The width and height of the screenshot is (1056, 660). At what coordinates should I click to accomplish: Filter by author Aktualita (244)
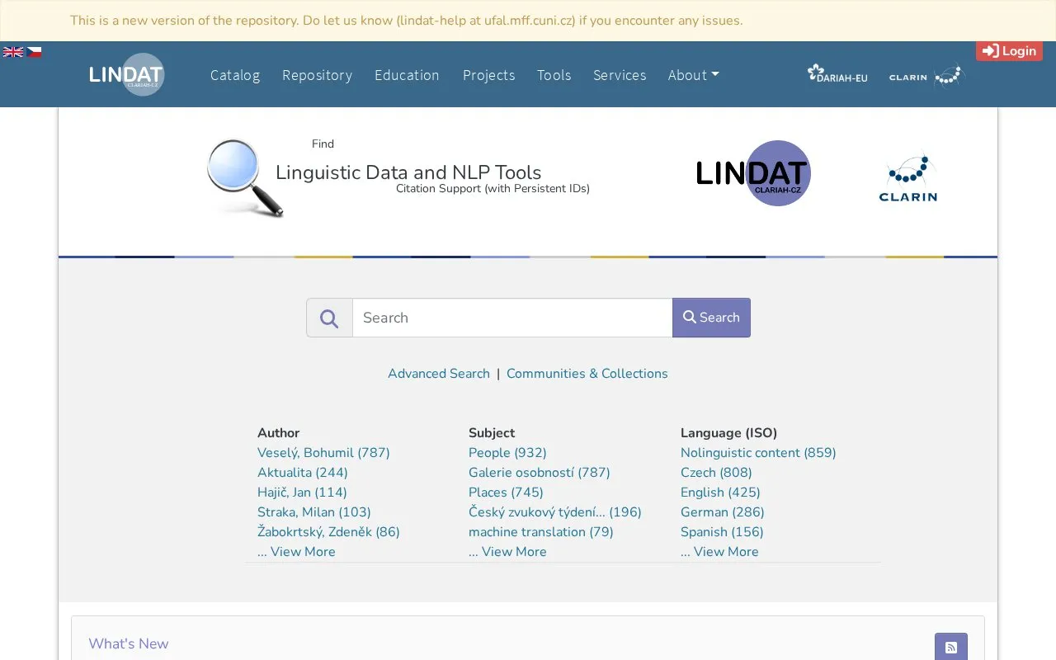coord(303,473)
